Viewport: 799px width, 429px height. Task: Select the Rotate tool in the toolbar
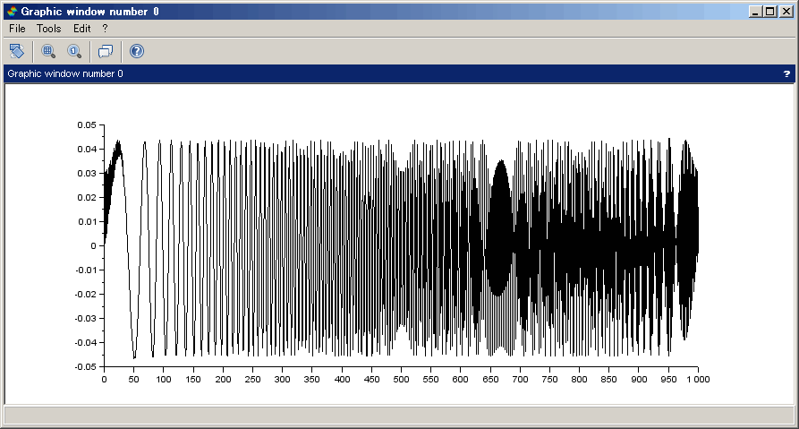pyautogui.click(x=17, y=51)
